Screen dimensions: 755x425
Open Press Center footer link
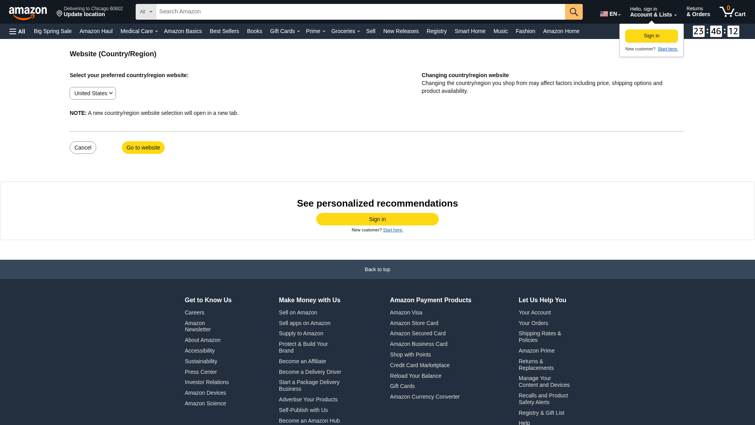[201, 372]
